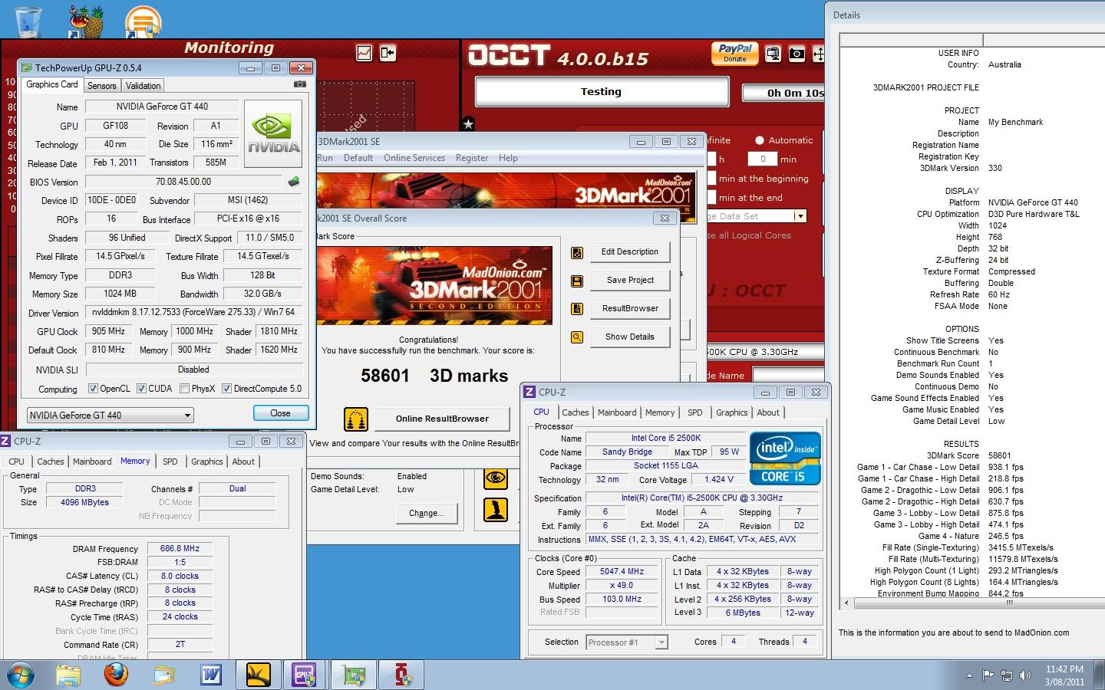1105x690 pixels.
Task: Click the Testing button in OCCT
Action: 602,92
